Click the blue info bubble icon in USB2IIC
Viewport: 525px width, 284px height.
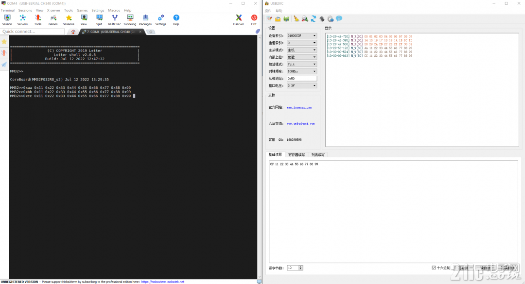click(x=339, y=19)
